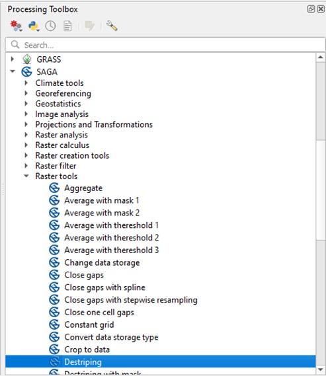Click icon beside Close gaps tool
326x376 pixels.
click(54, 275)
